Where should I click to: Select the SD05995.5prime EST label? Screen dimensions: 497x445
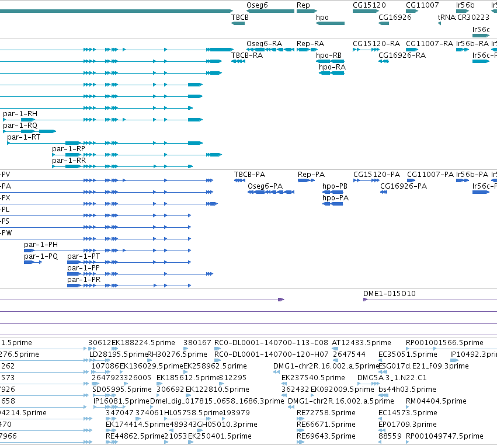point(122,390)
